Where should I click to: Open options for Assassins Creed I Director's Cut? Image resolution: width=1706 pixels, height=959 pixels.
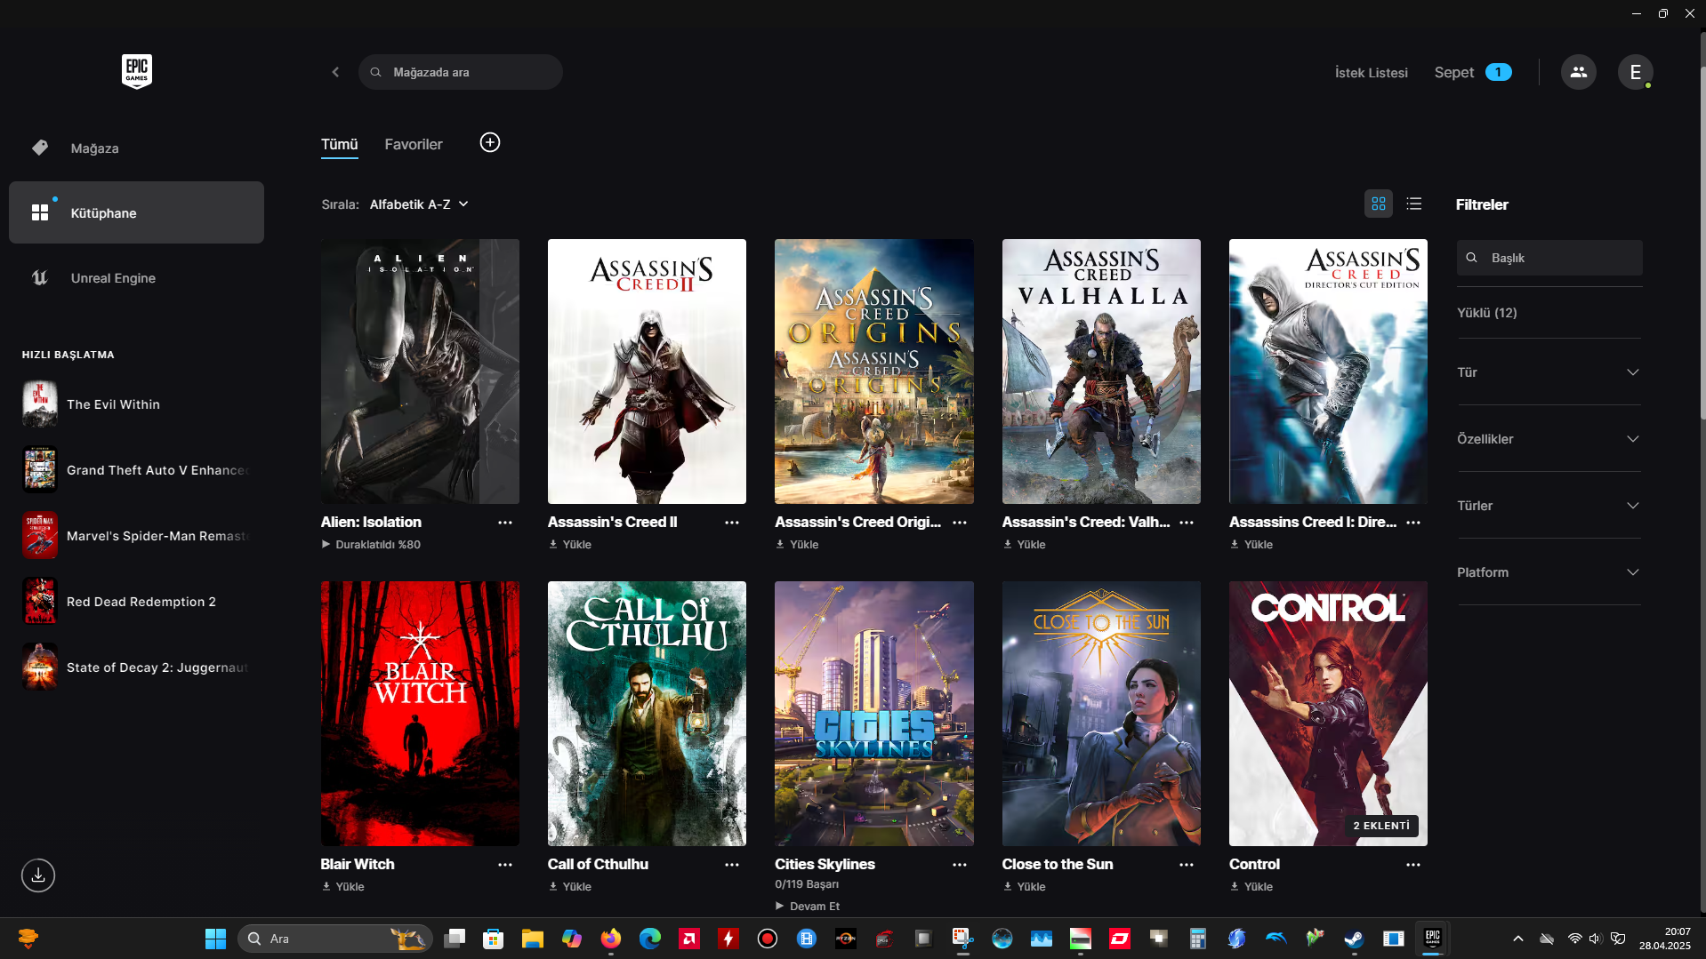tap(1413, 523)
